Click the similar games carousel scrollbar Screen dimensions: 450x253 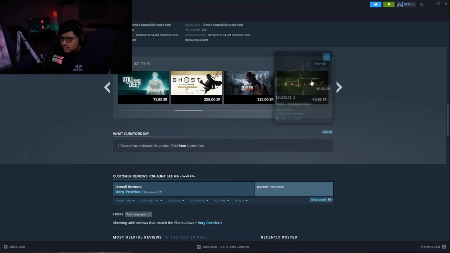click(x=188, y=110)
